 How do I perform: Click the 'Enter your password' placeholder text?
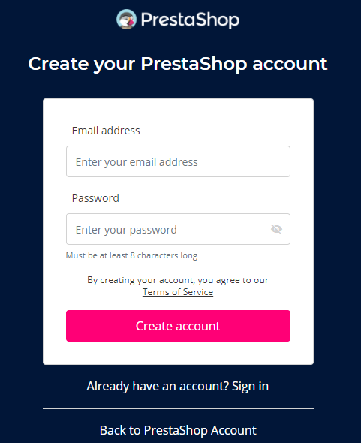point(126,230)
